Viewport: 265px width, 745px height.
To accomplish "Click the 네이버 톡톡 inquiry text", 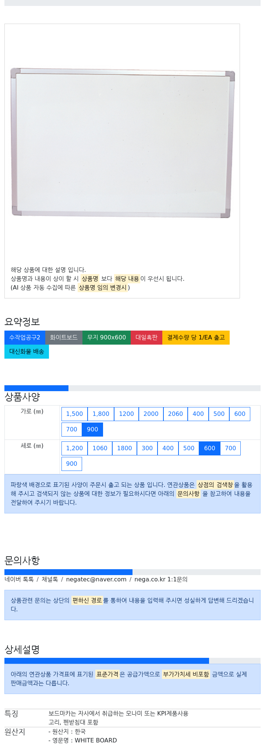I will pyautogui.click(x=19, y=580).
